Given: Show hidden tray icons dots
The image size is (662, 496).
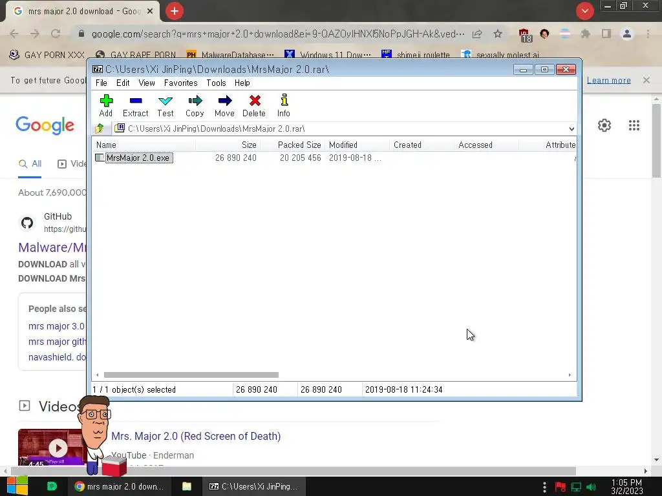Looking at the screenshot, I should [x=544, y=487].
